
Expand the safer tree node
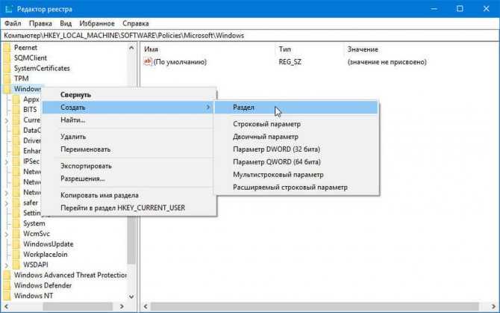click(x=7, y=203)
